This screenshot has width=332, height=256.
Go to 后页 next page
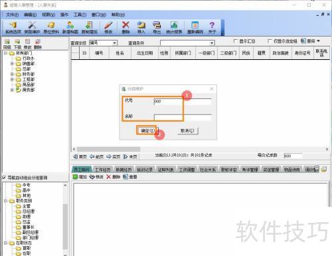[114, 157]
